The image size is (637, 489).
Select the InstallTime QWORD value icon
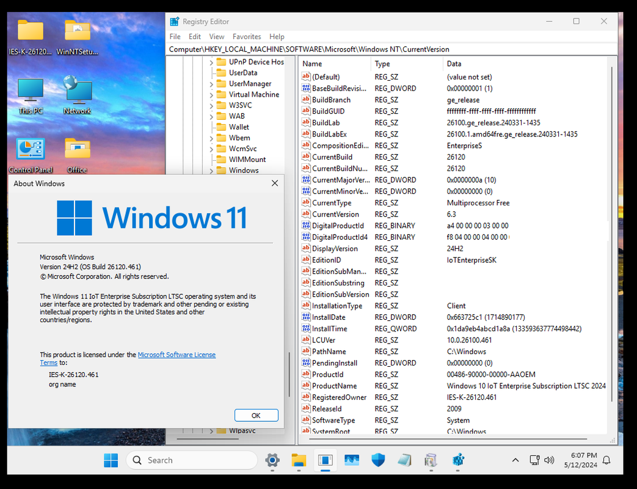306,328
